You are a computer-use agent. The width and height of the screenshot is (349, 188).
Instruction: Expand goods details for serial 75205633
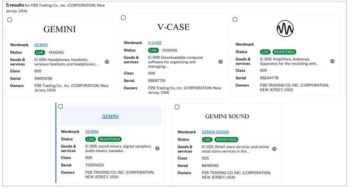(158, 148)
